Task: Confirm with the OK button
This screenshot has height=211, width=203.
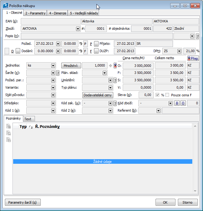Action: tap(165, 202)
